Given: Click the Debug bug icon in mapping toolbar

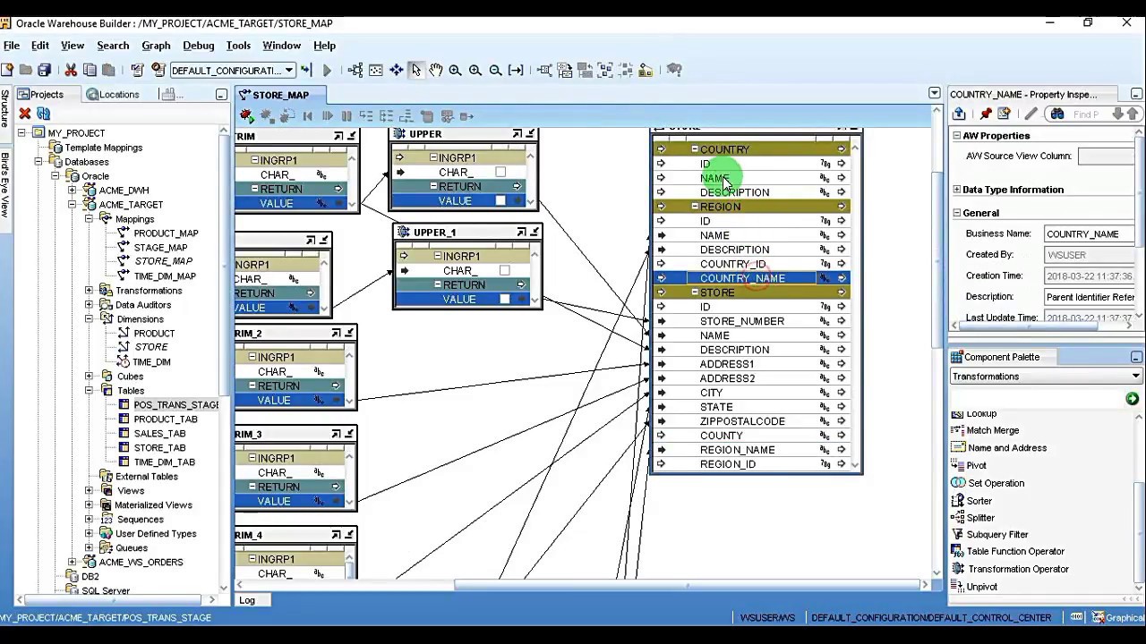Looking at the screenshot, I should 247,116.
